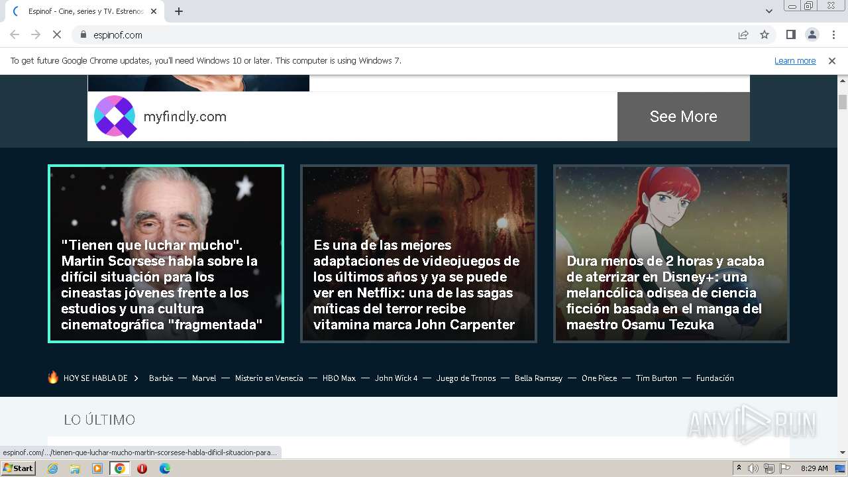
Task: Open the Osamu Tezuka Disney+ article
Action: 671,254
